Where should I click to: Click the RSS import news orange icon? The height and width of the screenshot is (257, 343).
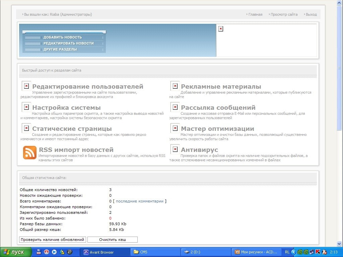29,153
